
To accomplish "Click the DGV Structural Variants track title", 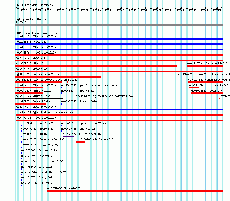I will click(x=36, y=33).
